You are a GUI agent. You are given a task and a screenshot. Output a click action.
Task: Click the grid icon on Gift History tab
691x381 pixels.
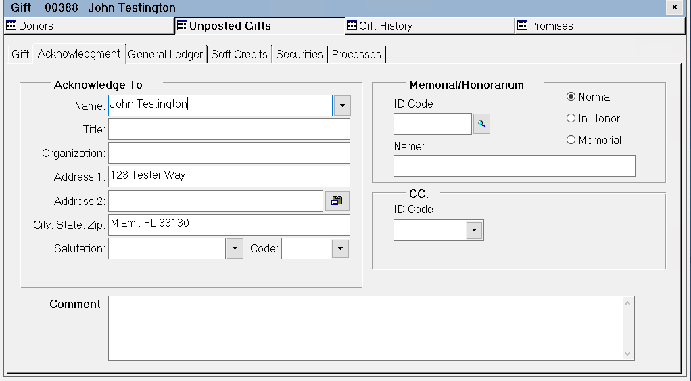coord(352,25)
